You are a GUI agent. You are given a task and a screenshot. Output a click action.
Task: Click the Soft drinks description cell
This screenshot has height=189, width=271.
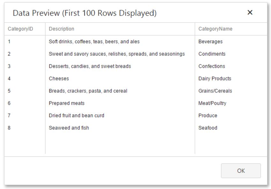click(x=94, y=42)
